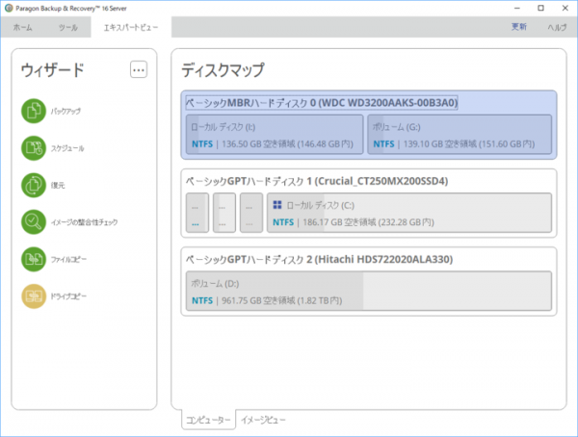Select disk 1 header Crucial_CT250MX200SSD4
578x437 pixels.
point(317,181)
